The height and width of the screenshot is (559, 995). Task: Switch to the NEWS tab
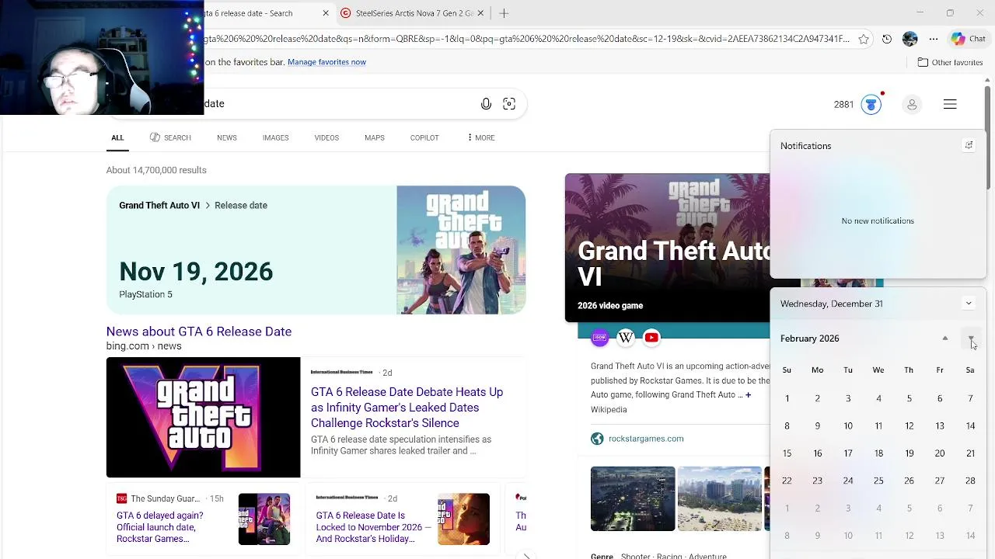227,137
